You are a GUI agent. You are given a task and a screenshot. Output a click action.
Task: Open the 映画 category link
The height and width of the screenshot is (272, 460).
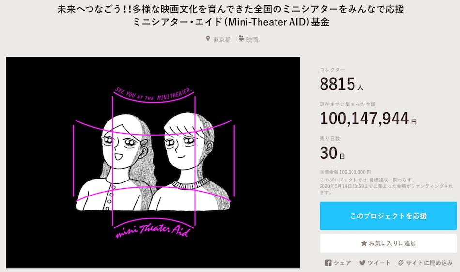(252, 39)
